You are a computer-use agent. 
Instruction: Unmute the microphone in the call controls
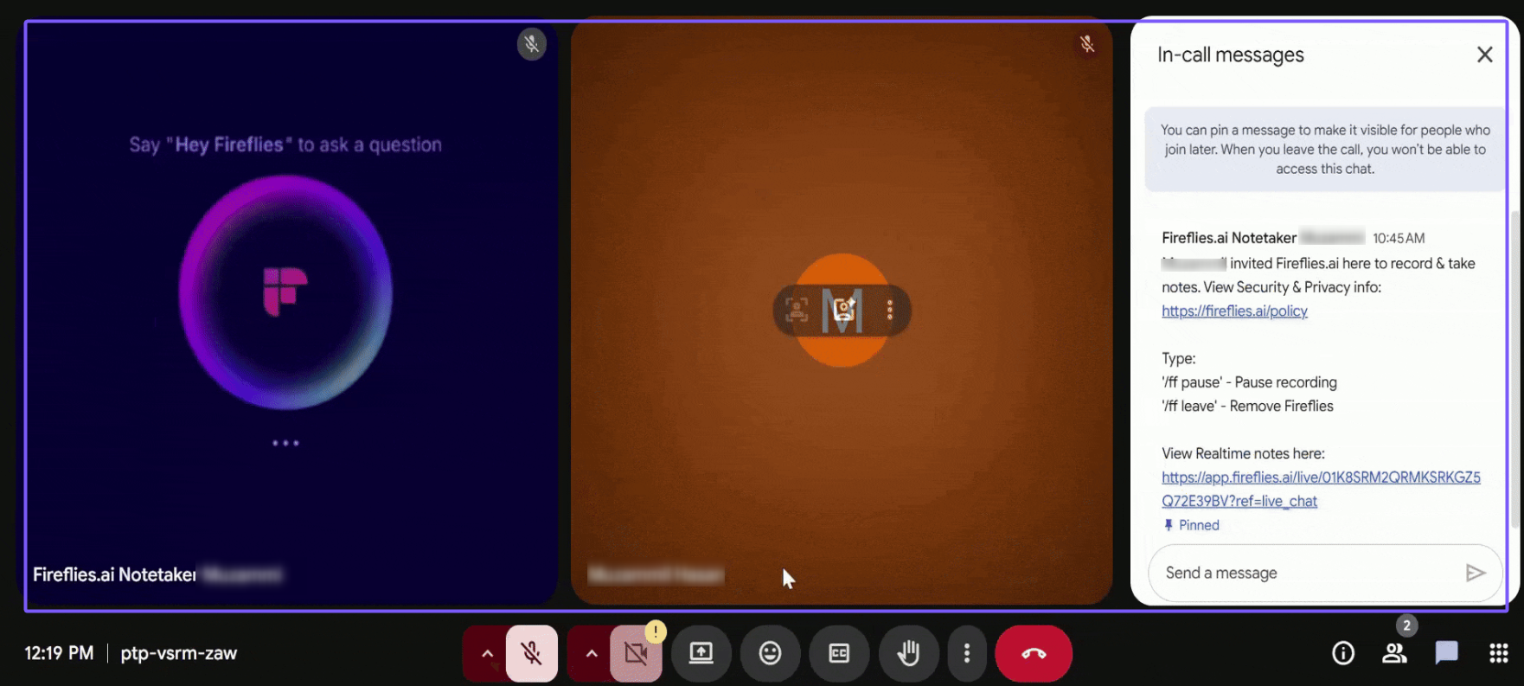click(532, 654)
